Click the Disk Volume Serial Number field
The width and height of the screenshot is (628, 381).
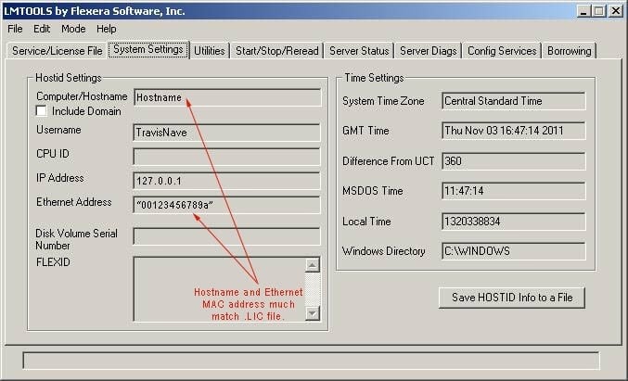coord(226,236)
